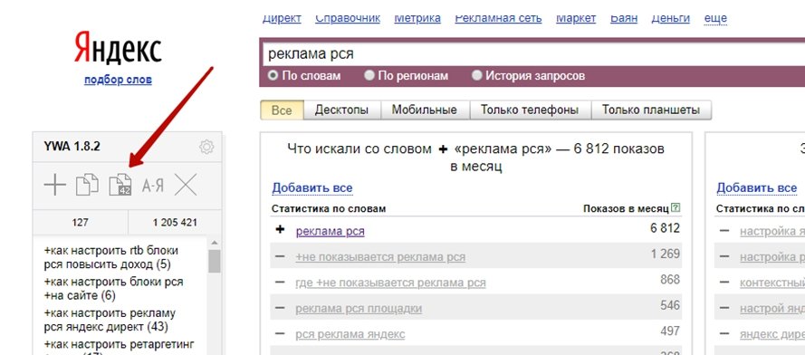Click YWA 1.8.2 panel title
805x355 pixels.
72,147
